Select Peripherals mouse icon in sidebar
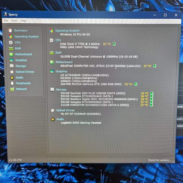The image size is (183, 183). pyautogui.click(x=12, y=83)
